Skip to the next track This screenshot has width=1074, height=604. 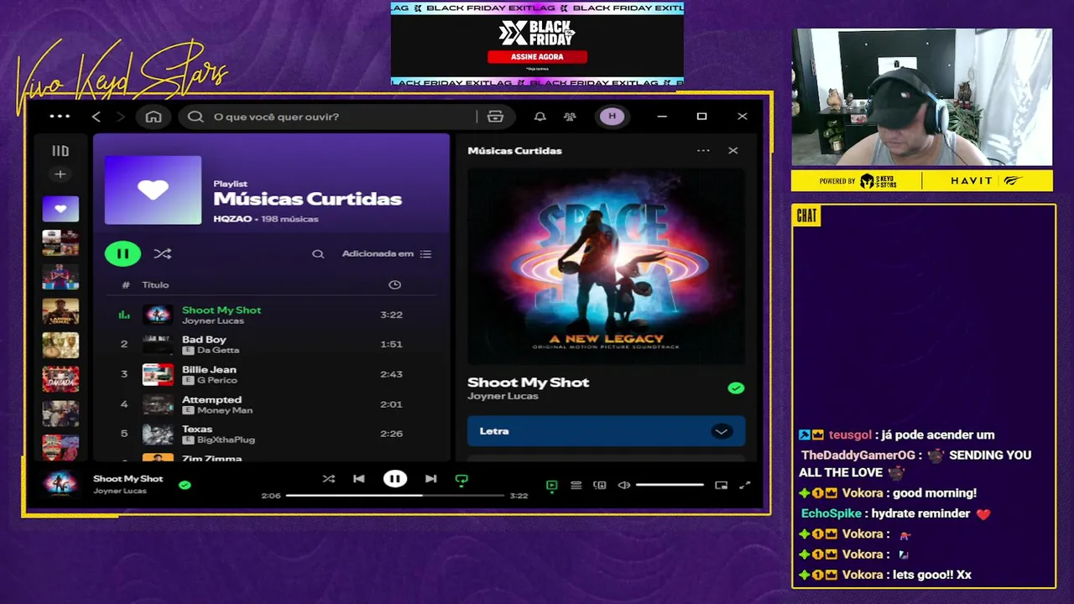(x=430, y=479)
